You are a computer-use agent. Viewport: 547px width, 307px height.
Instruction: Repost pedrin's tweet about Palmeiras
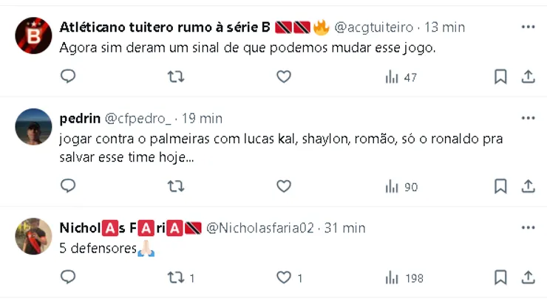[x=176, y=187]
